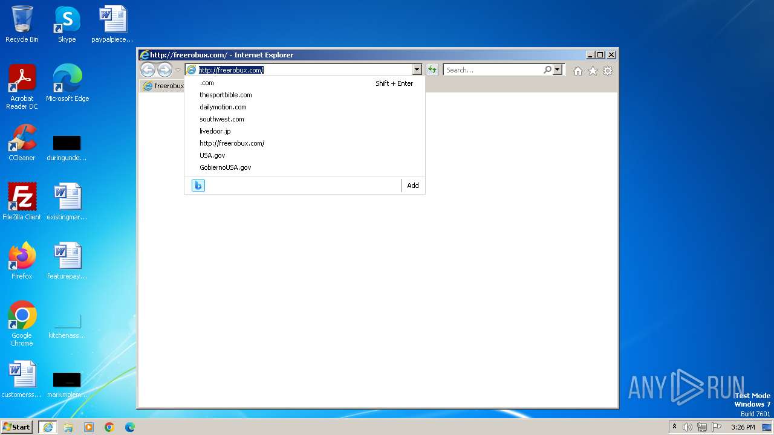The height and width of the screenshot is (435, 774).
Task: Launch Acrobat Reader DC shortcut
Action: click(x=22, y=87)
